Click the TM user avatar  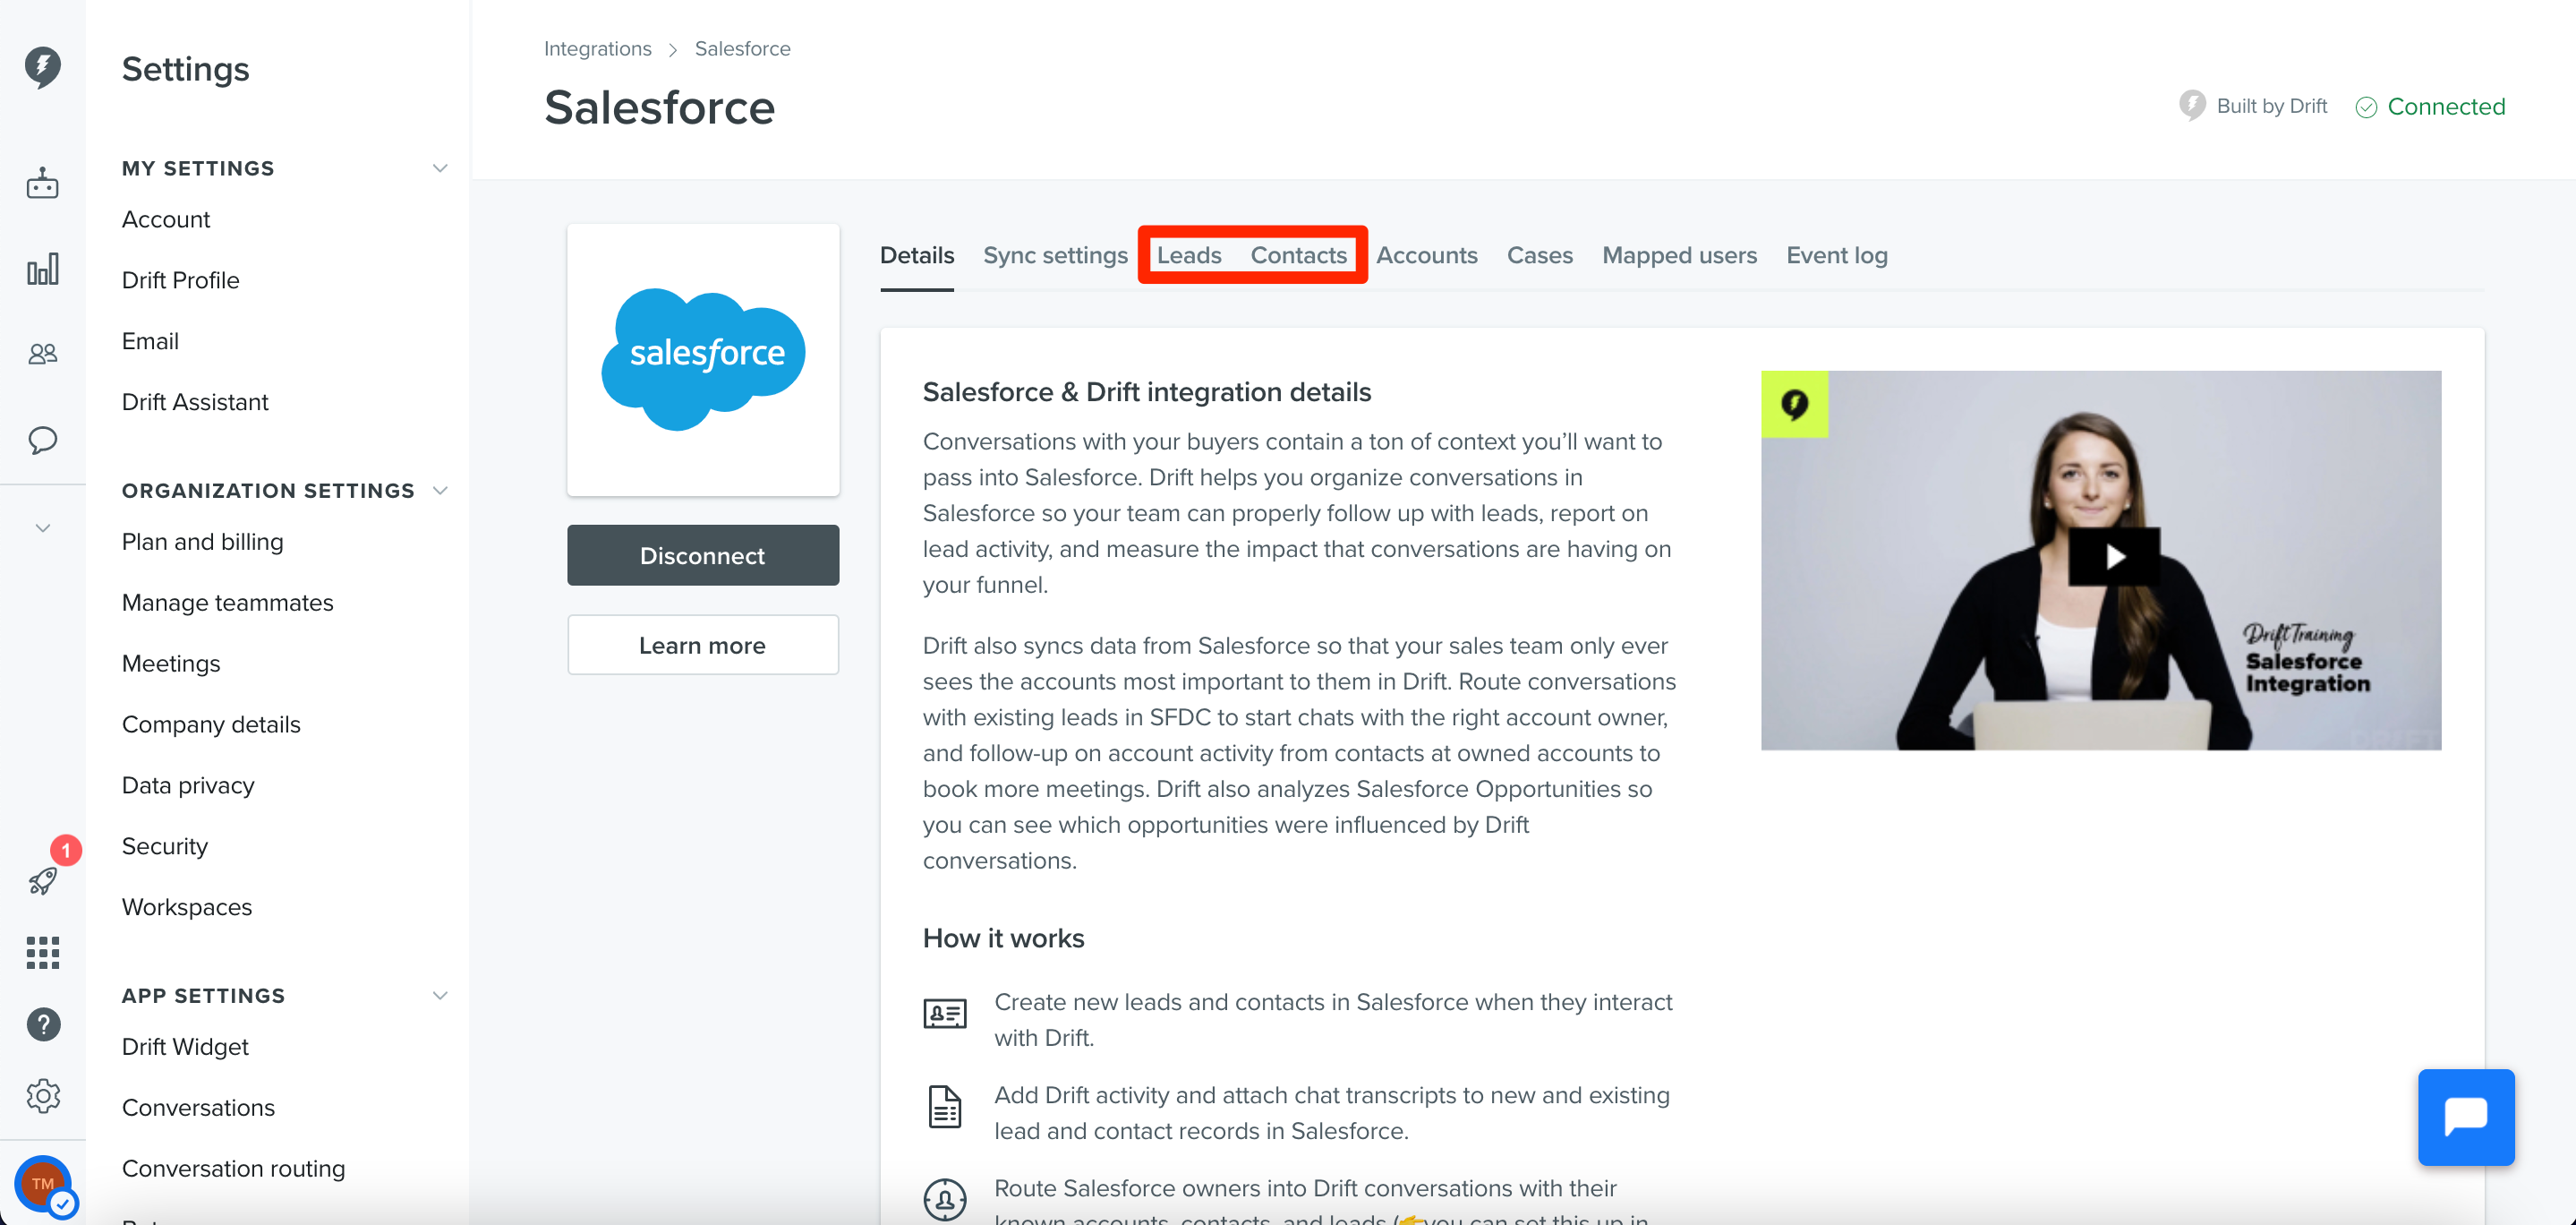click(x=43, y=1183)
